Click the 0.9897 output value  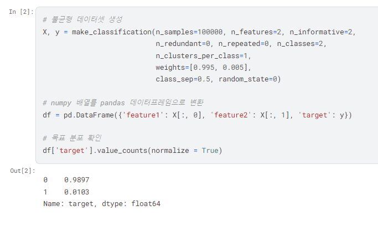76,180
